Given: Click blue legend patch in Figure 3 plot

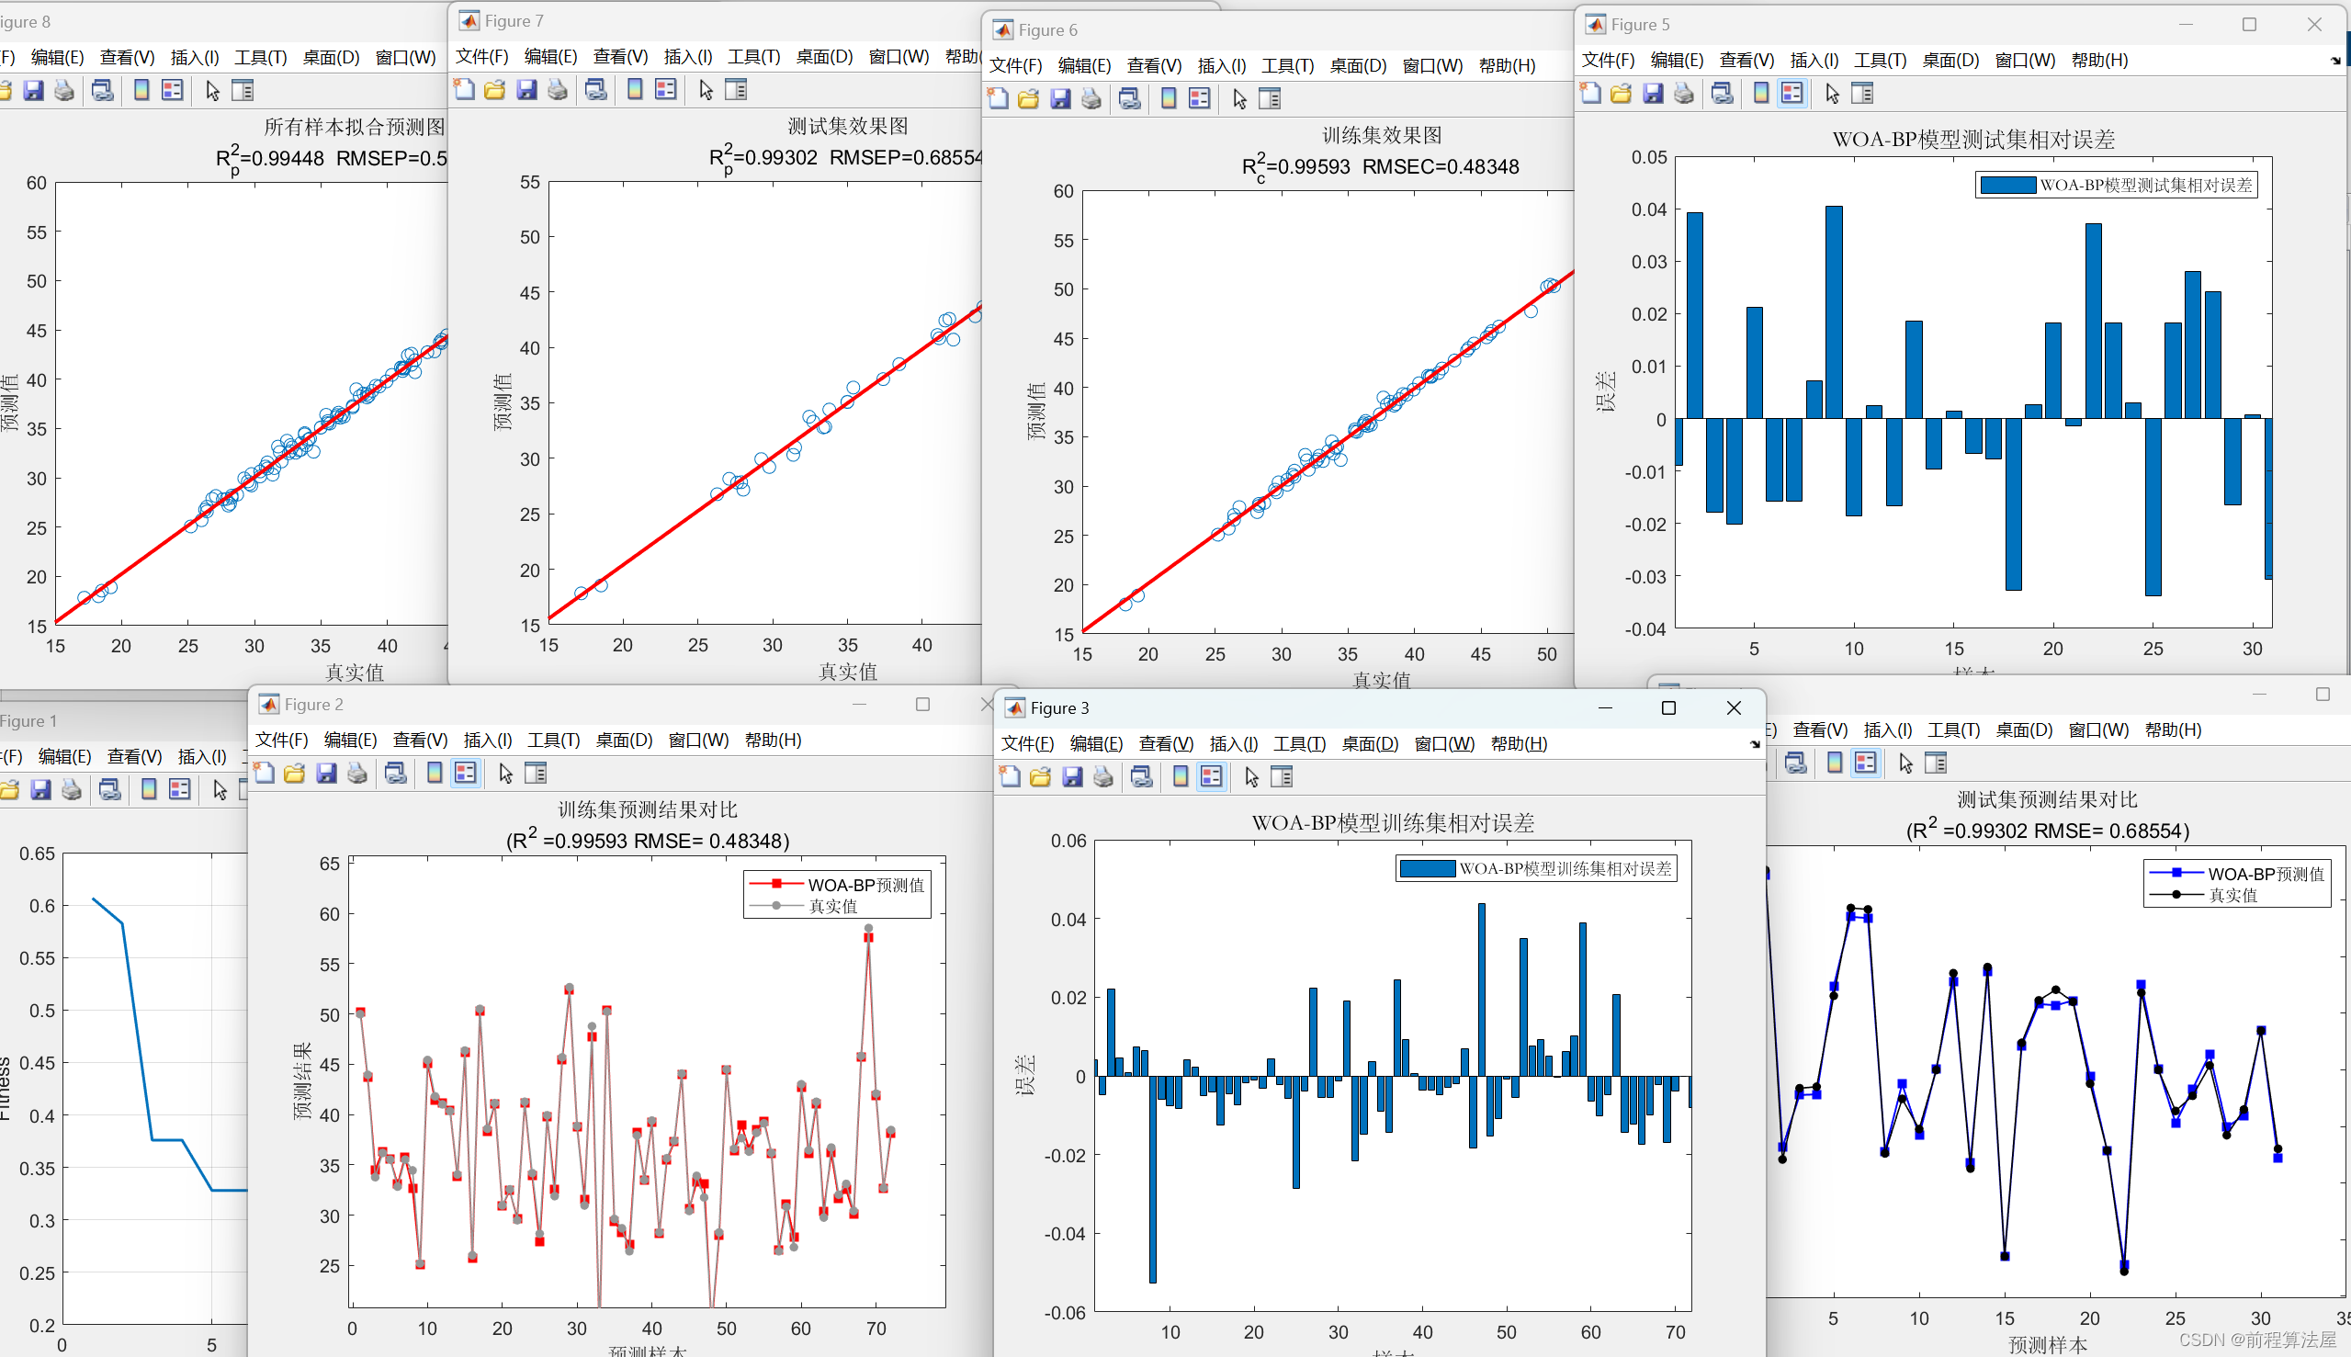Looking at the screenshot, I should 1428,868.
